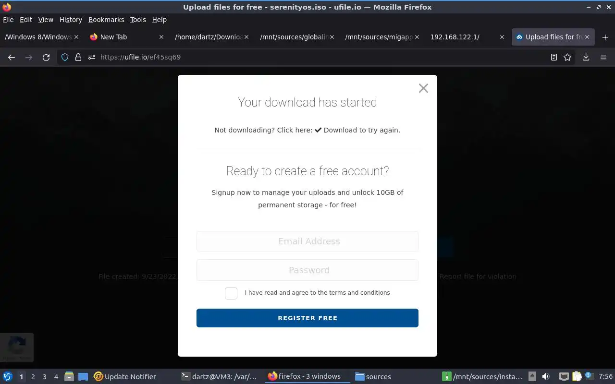This screenshot has width=615, height=384.
Task: Click the site permissions icon in address bar
Action: pyautogui.click(x=92, y=57)
